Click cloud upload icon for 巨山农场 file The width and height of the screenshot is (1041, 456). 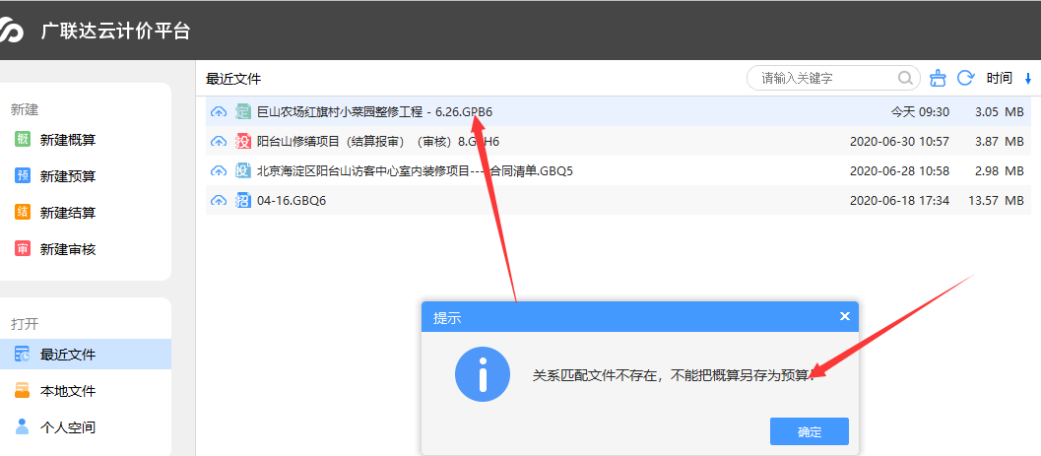(x=219, y=112)
